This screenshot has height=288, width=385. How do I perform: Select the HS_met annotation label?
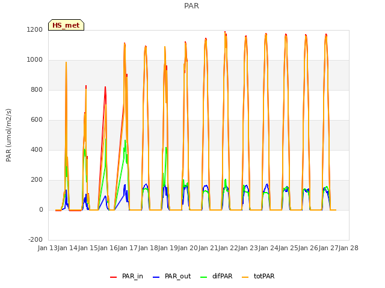tap(66, 25)
